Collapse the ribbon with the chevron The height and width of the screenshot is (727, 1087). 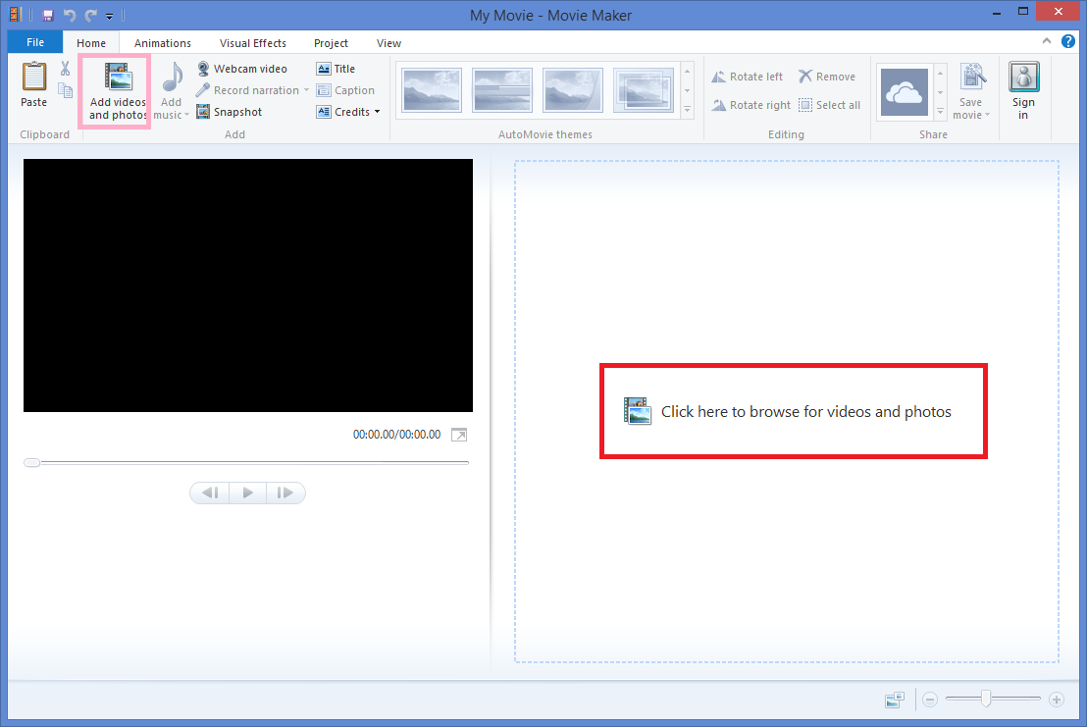(x=1046, y=41)
